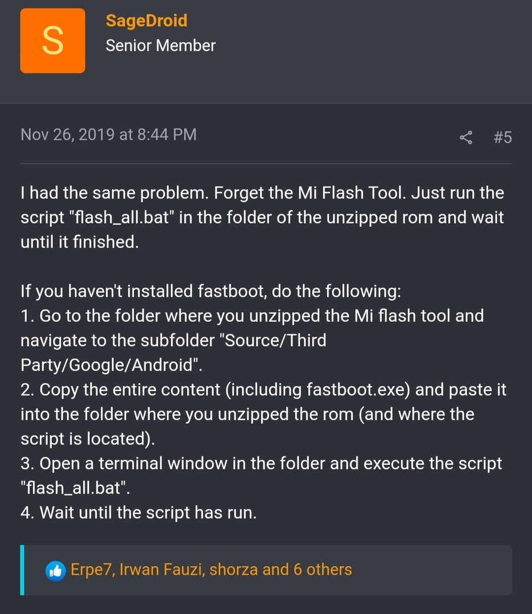532x614 pixels.
Task: Click the "flash_all.bat" text in step 3
Action: click(75, 488)
